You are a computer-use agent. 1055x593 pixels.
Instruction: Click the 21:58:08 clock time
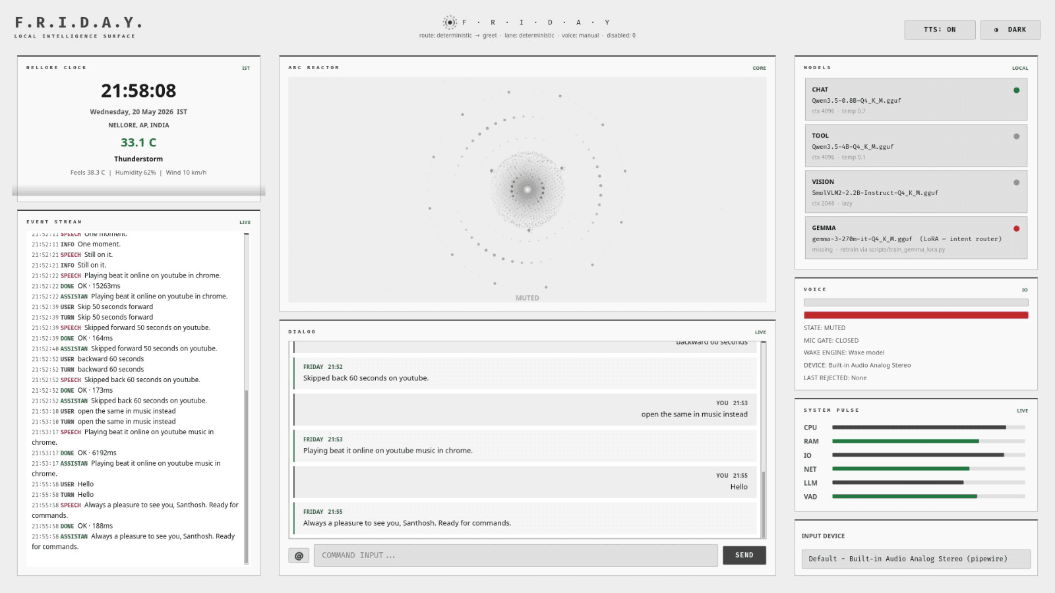pyautogui.click(x=138, y=90)
